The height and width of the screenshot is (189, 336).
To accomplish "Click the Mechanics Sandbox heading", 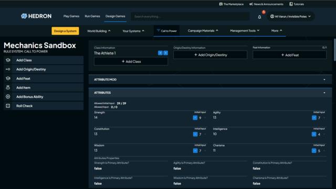I will (x=40, y=46).
